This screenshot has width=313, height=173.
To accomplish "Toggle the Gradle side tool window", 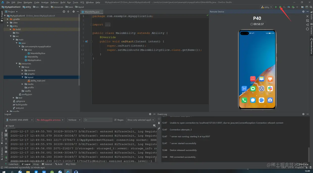I will coord(311,16).
